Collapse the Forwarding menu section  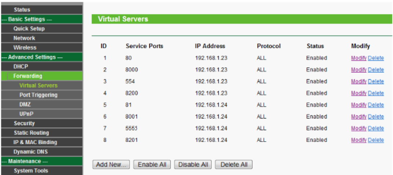point(28,76)
